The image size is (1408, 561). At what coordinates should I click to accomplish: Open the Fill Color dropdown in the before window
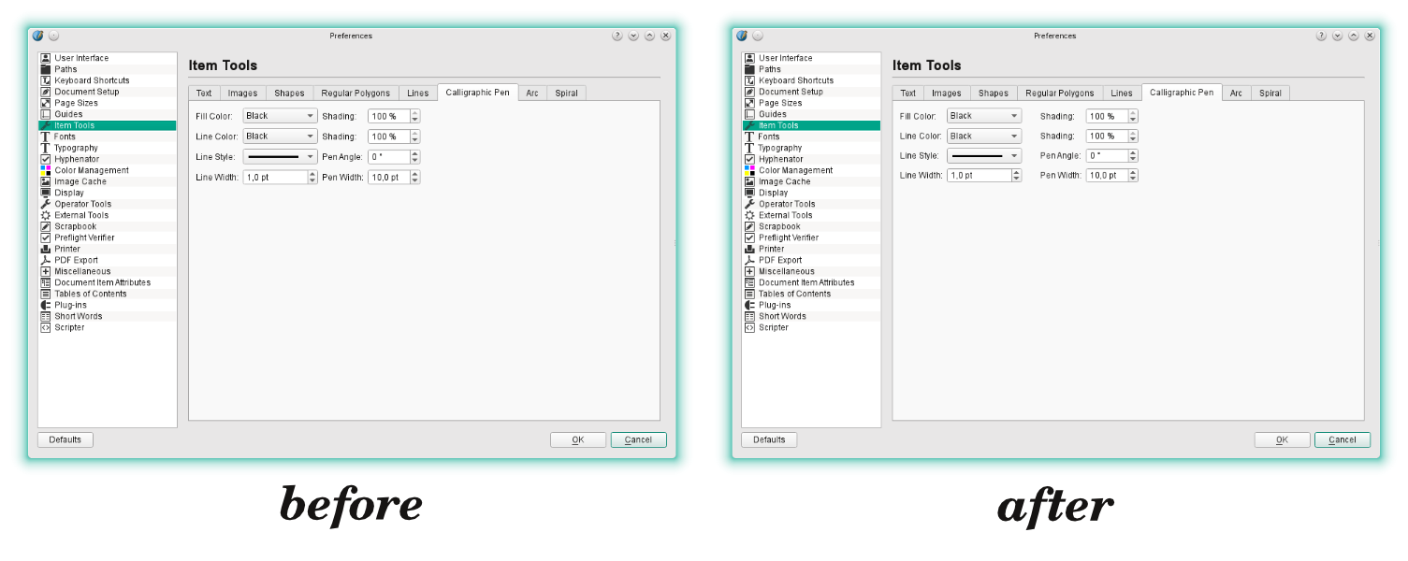point(281,116)
